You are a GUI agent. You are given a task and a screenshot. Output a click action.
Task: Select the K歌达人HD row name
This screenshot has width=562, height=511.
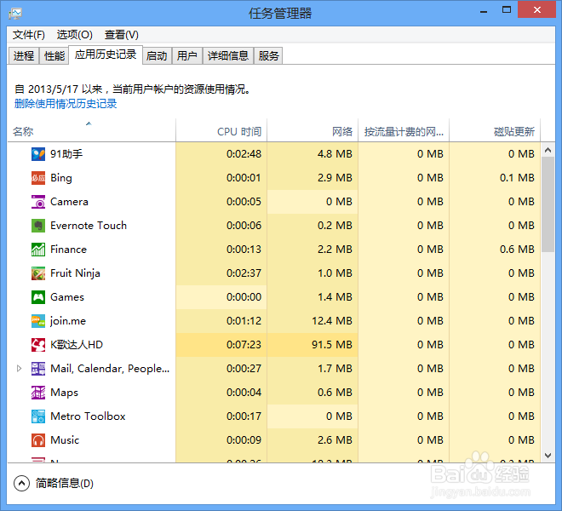(77, 345)
